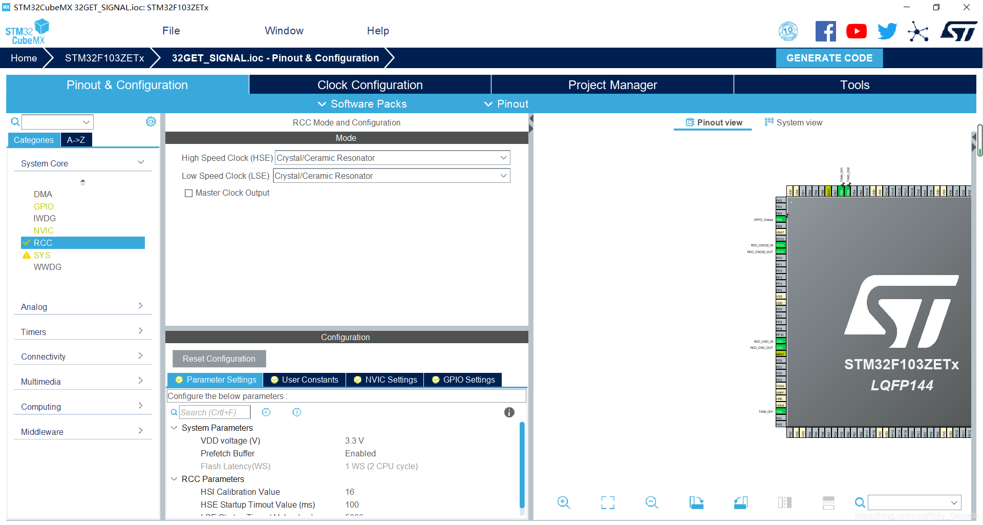Screen dimensions: 983x525
Task: Open the ST community network icon
Action: pyautogui.click(x=918, y=31)
